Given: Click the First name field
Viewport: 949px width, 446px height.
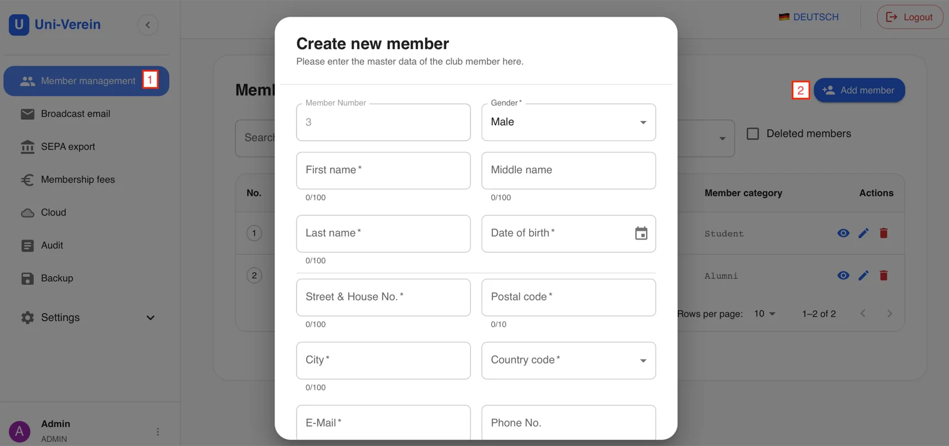Looking at the screenshot, I should pyautogui.click(x=383, y=171).
